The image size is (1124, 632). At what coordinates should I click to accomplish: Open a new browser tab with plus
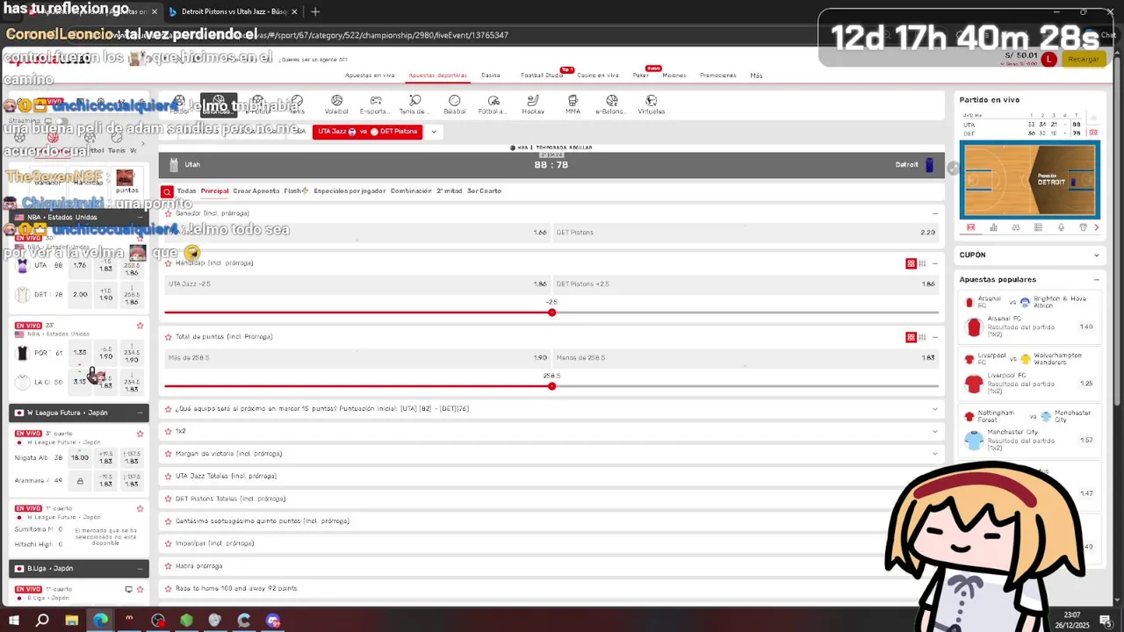[x=315, y=11]
